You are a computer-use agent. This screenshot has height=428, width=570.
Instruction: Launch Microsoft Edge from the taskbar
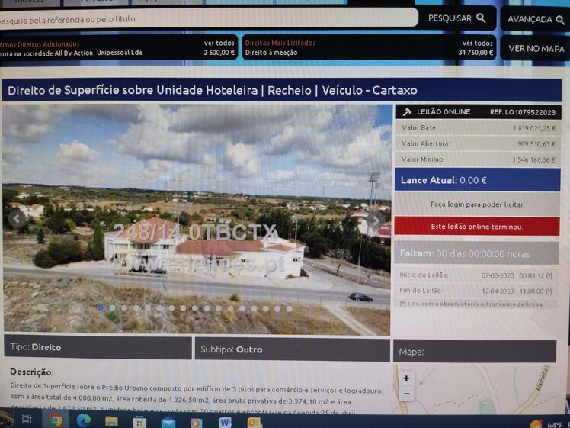(x=84, y=420)
